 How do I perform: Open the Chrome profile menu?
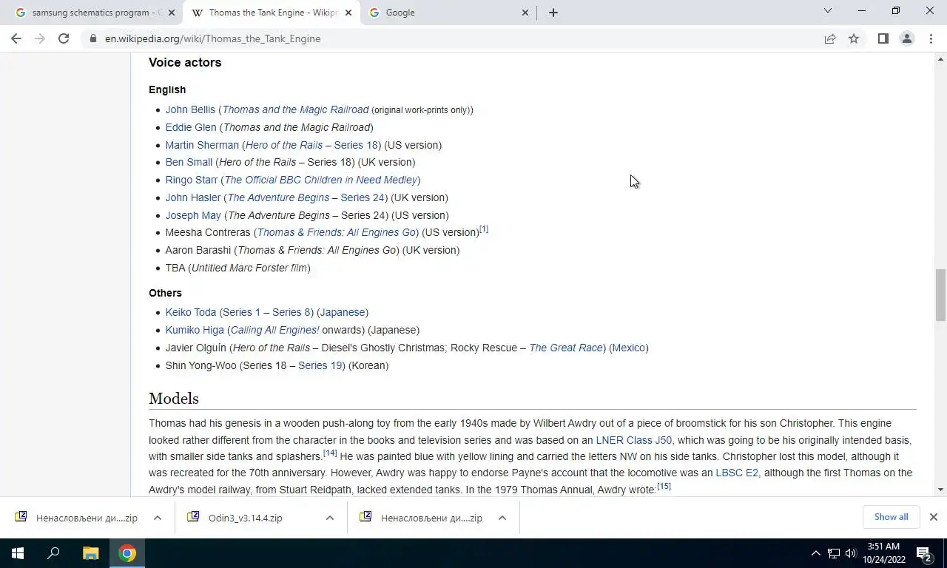click(906, 38)
